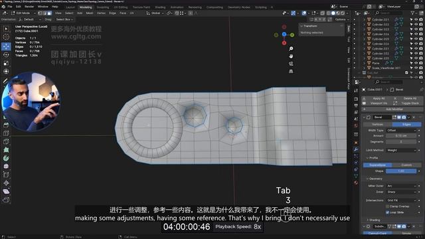The width and height of the screenshot is (425, 239).
Task: Open the Limit Method Weight dropdown
Action: (401, 150)
